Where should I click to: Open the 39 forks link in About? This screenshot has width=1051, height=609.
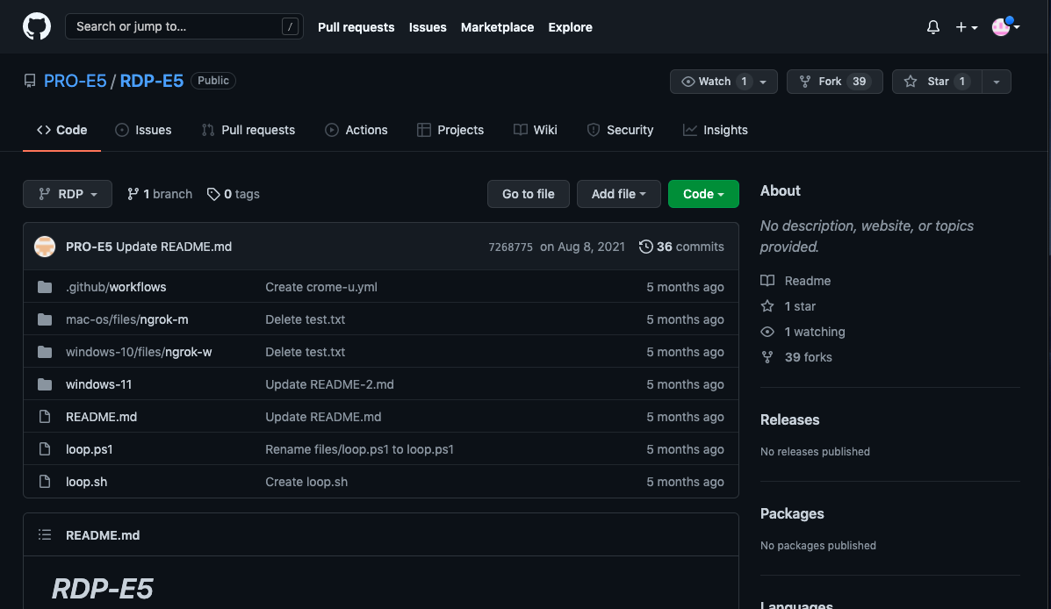796,357
